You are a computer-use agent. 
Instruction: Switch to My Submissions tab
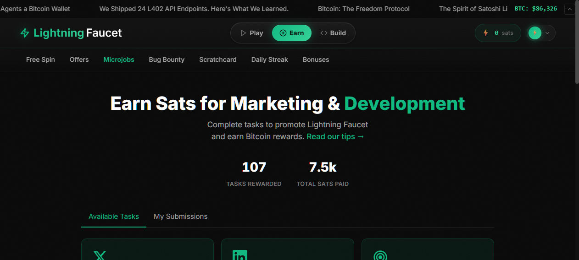pyautogui.click(x=180, y=217)
